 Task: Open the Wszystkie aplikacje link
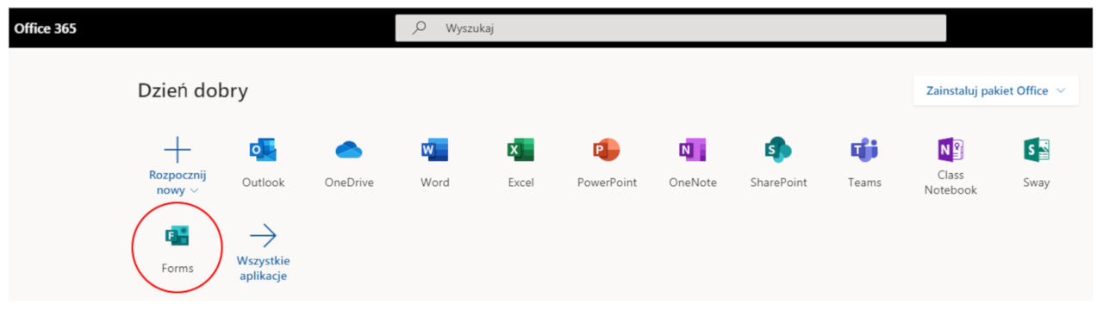[x=263, y=268]
